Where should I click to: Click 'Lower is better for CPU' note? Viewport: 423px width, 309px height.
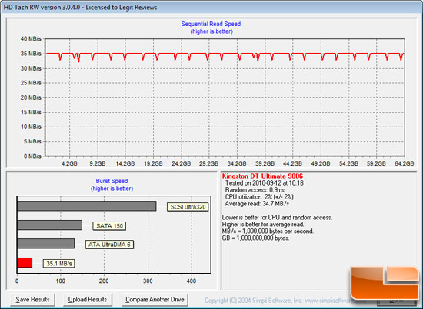click(277, 218)
